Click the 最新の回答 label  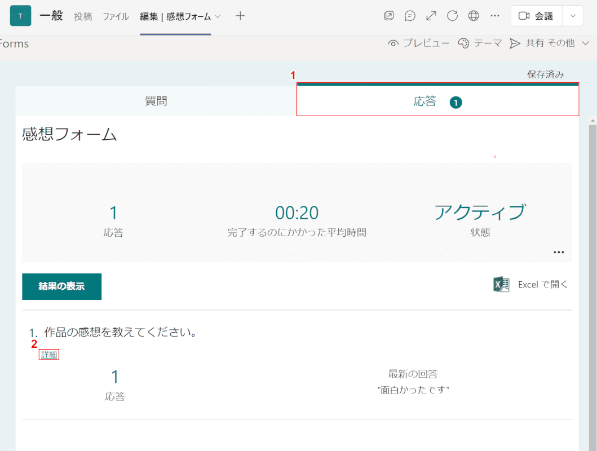[x=413, y=374]
